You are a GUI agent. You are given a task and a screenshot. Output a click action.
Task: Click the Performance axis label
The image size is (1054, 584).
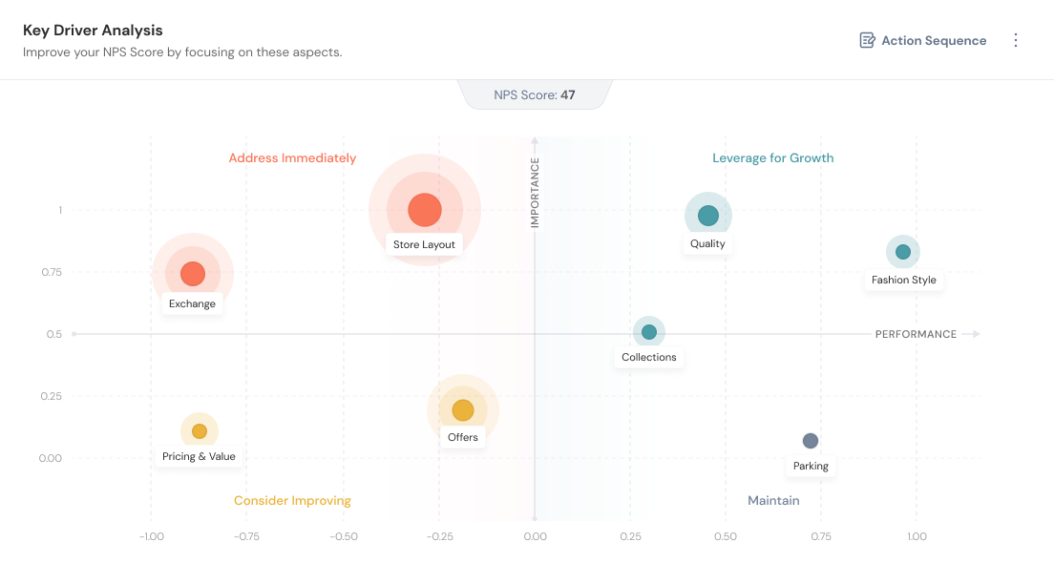(x=916, y=334)
